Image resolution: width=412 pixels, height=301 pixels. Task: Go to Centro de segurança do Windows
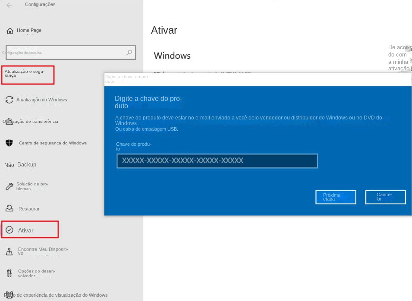(x=53, y=143)
